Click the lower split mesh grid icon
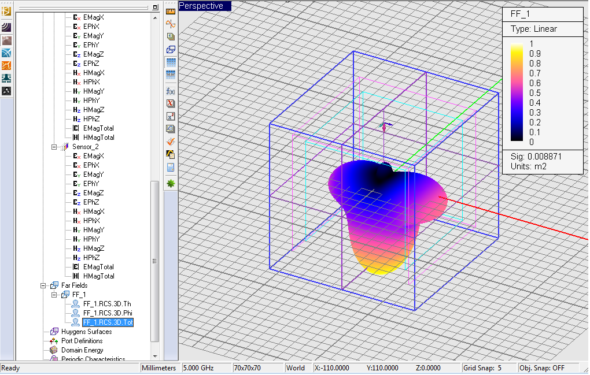Image resolution: width=590 pixels, height=375 pixels. (x=171, y=75)
